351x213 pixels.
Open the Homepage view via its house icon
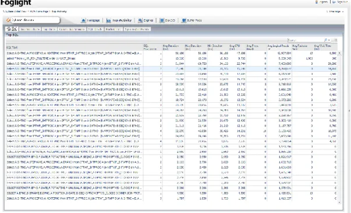coord(83,20)
